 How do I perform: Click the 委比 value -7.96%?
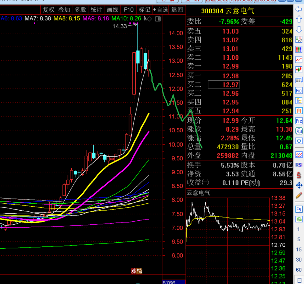click(229, 22)
